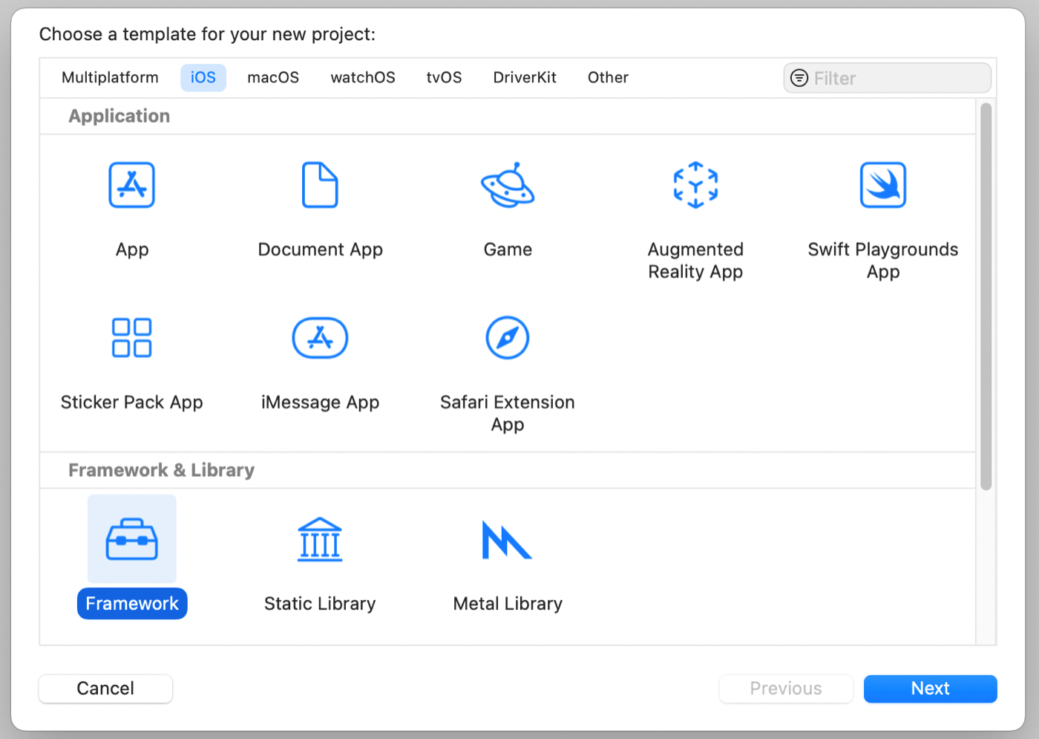Viewport: 1039px width, 739px height.
Task: Switch to the Other tab
Action: coord(608,77)
